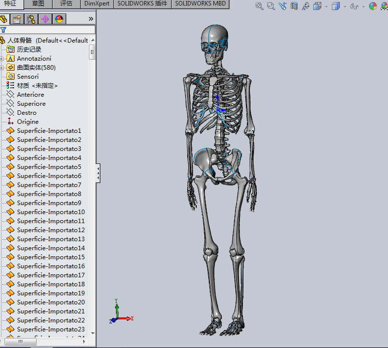Click the XYZ orientation triad

(x=121, y=311)
